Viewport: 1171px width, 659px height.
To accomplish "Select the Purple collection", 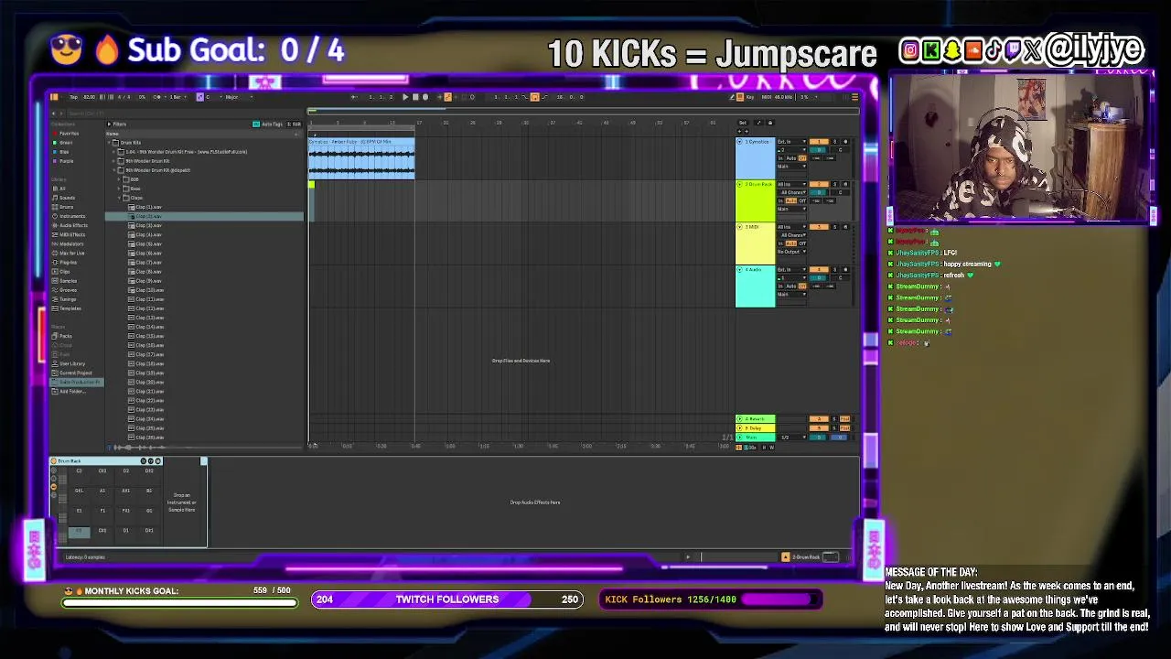I will (x=66, y=161).
